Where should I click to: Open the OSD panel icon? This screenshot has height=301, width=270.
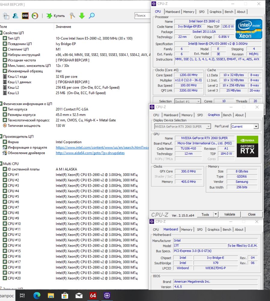(x=25, y=16)
